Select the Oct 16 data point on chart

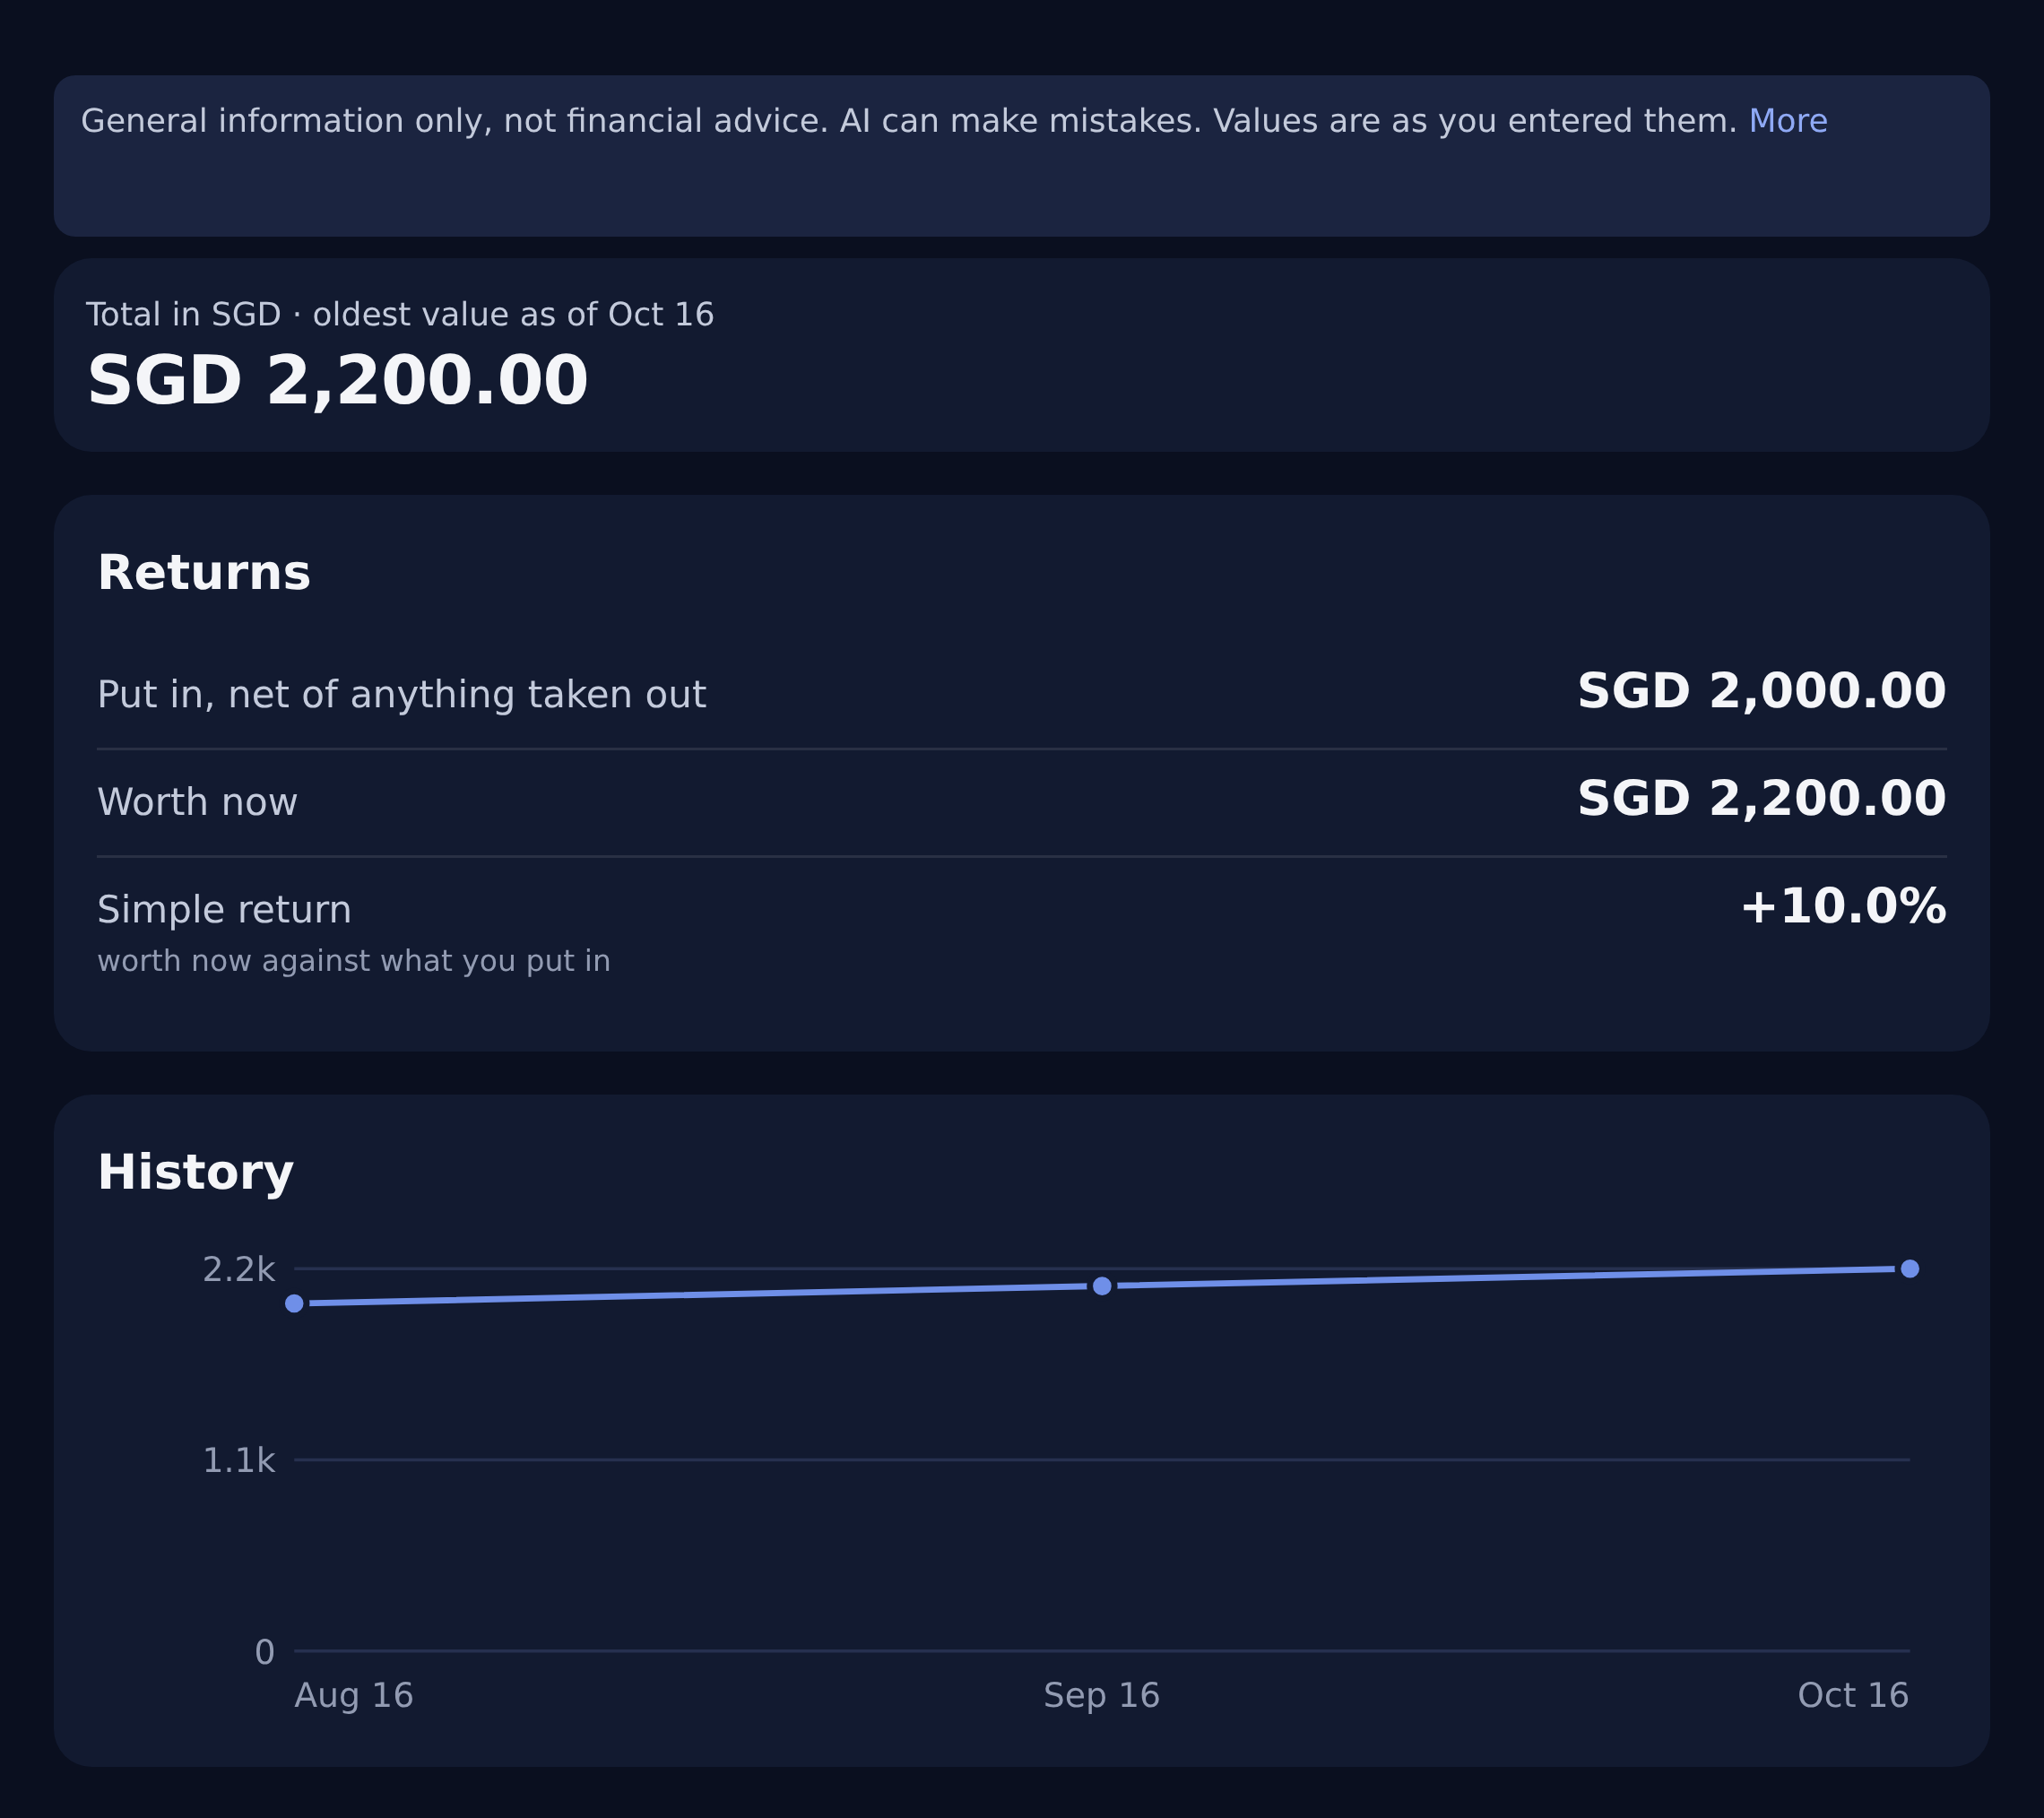point(1909,1269)
